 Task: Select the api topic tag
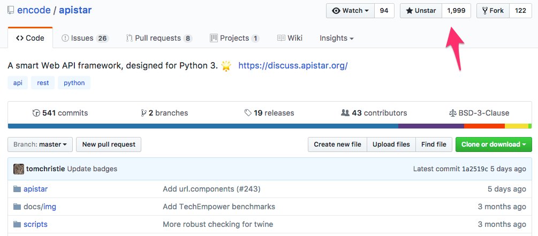(x=18, y=82)
